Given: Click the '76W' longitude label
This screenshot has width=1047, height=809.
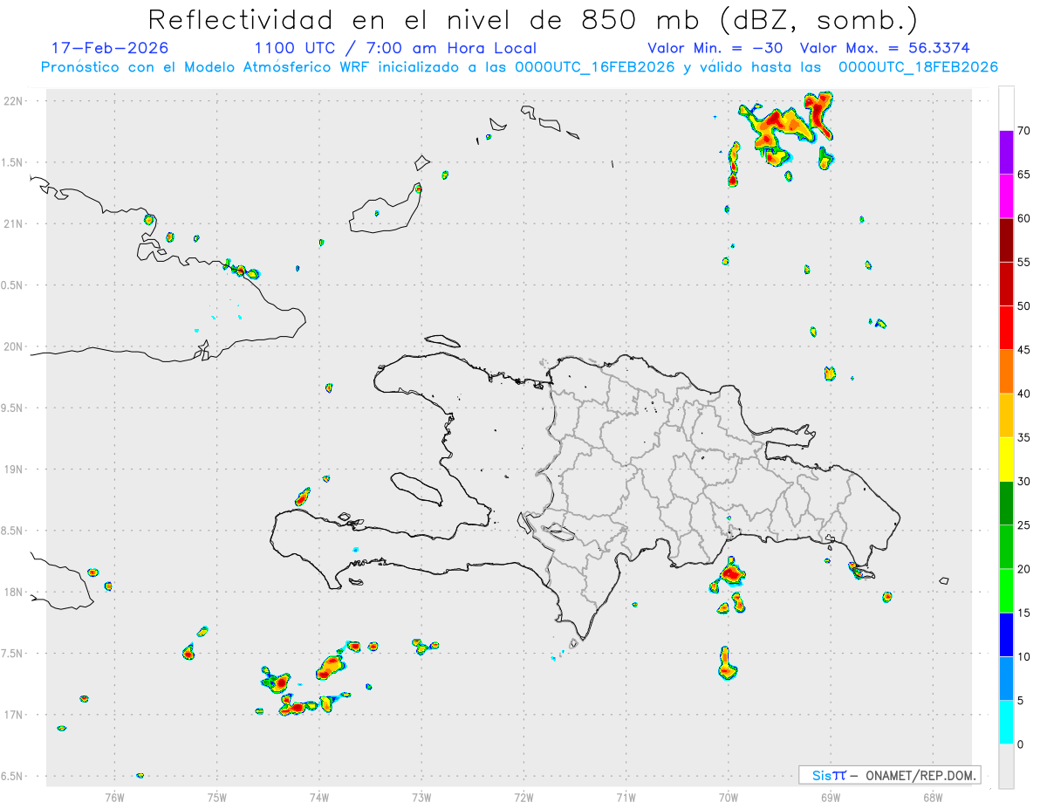Looking at the screenshot, I should coord(114,797).
